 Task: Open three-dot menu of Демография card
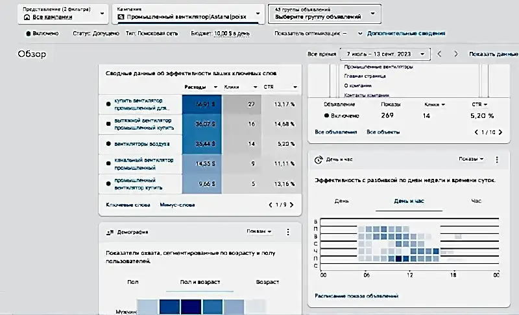pyautogui.click(x=288, y=232)
